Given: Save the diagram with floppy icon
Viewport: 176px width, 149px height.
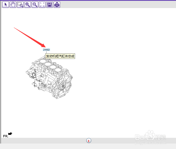Looking at the screenshot, I should pyautogui.click(x=49, y=5).
